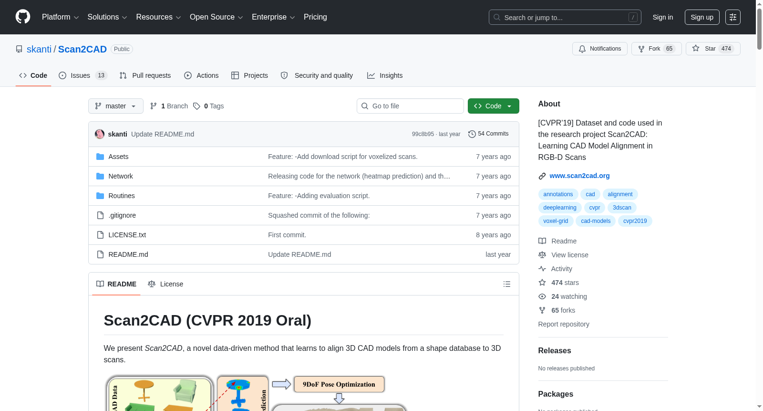The width and height of the screenshot is (763, 411).
Task: View the 54 Commits history
Action: point(489,134)
